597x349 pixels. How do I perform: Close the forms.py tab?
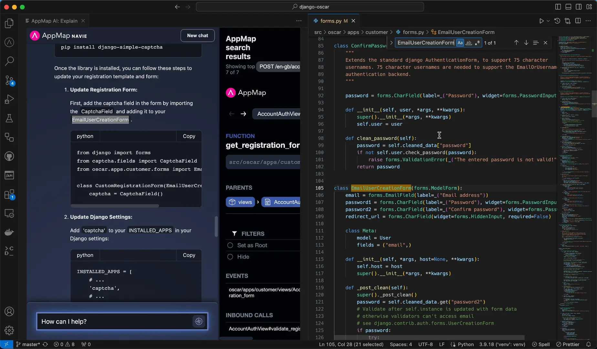(353, 21)
